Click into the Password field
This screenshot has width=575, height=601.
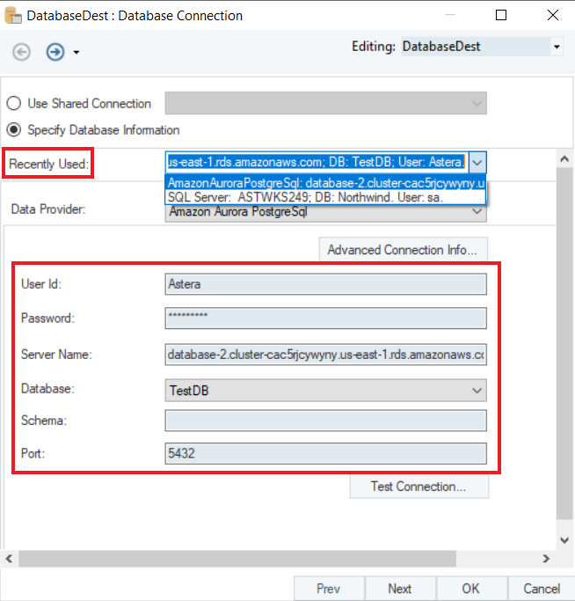[x=326, y=318]
